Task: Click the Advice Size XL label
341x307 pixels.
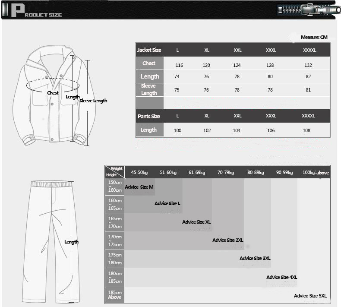Action: [196, 222]
